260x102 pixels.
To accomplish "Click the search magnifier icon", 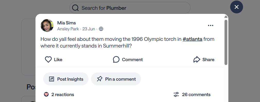I will click(75, 8).
